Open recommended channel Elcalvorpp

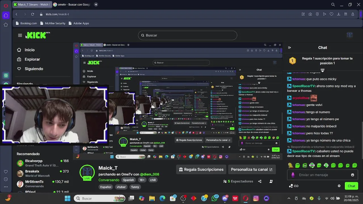[x=43, y=163]
